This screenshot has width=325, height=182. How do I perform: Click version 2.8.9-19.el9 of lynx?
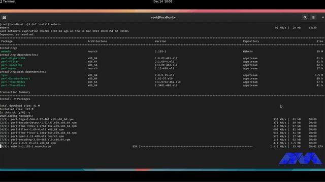(x=165, y=75)
